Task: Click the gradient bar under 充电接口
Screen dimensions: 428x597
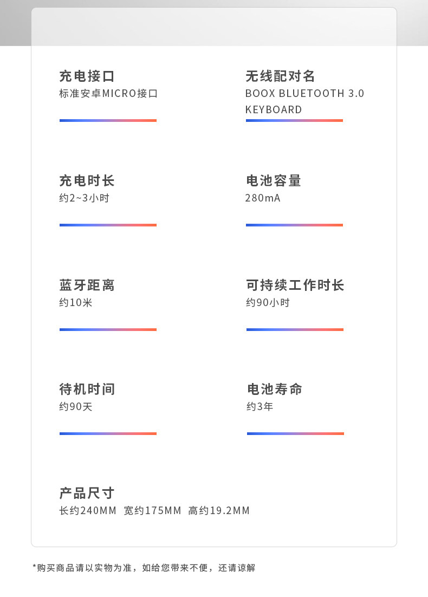Action: [108, 120]
